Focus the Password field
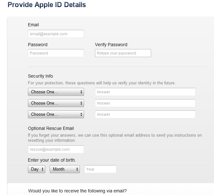Image resolution: width=214 pixels, height=195 pixels. [x=56, y=53]
